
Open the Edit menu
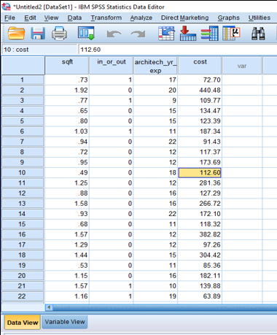click(30, 18)
